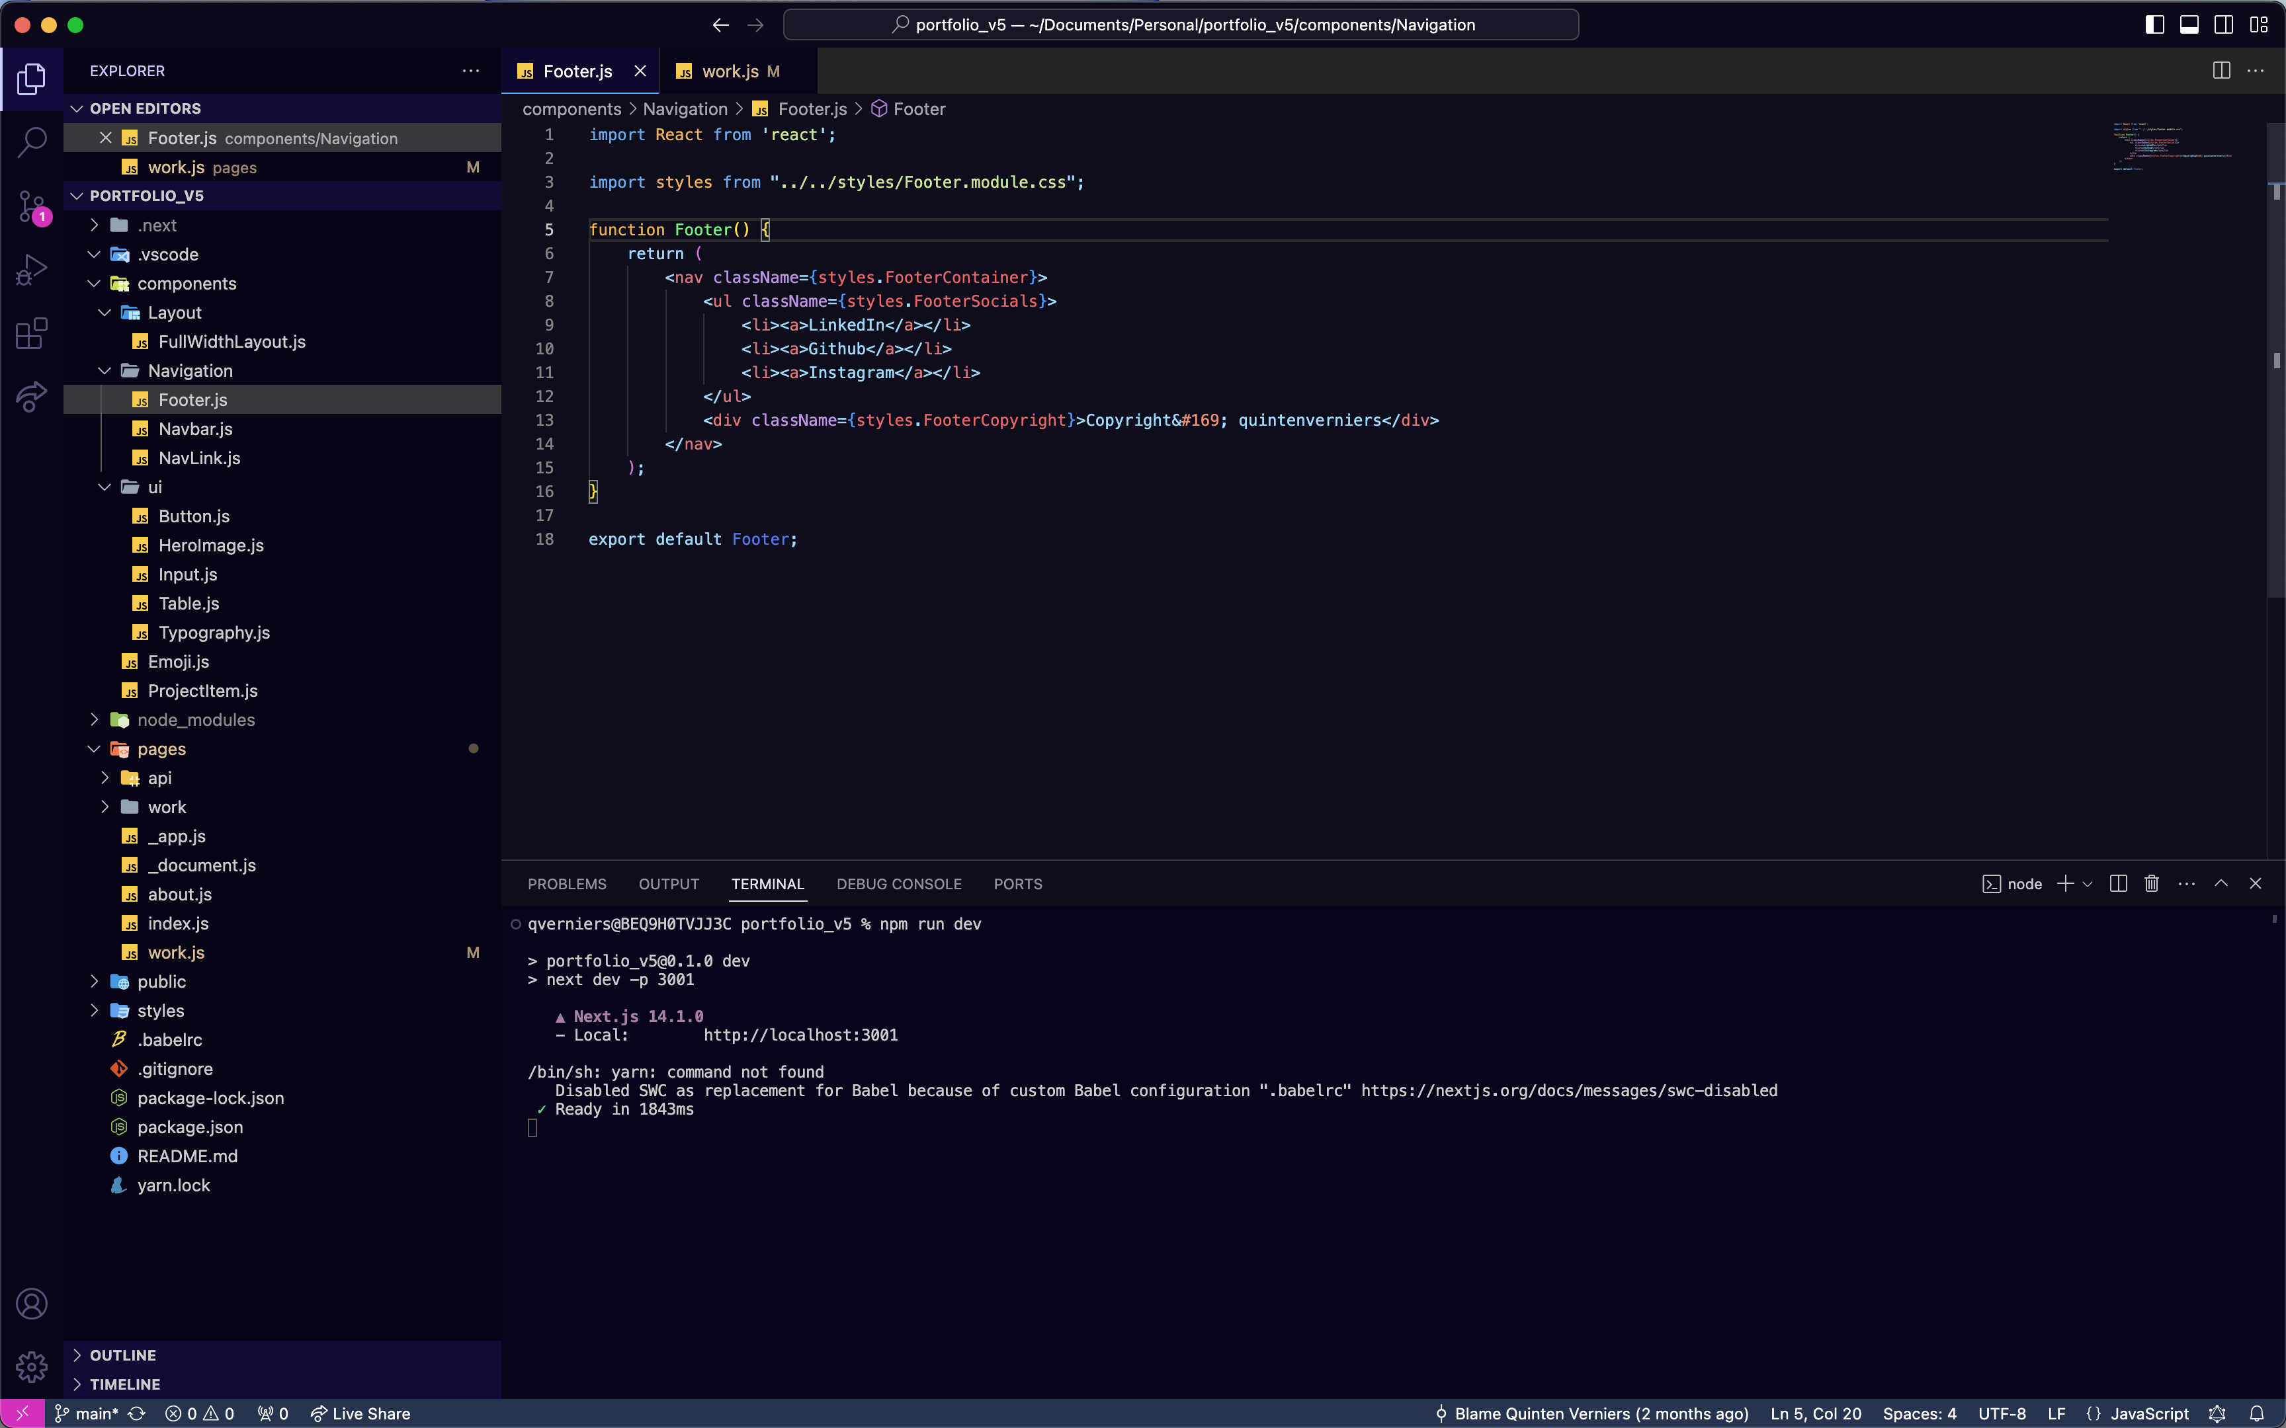
Task: Start Live Share from status bar
Action: click(361, 1414)
